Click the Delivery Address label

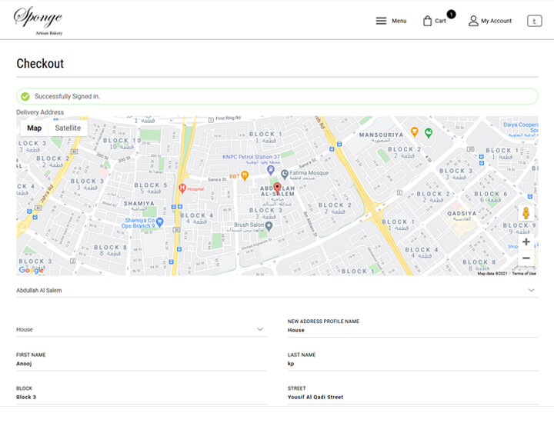(40, 112)
